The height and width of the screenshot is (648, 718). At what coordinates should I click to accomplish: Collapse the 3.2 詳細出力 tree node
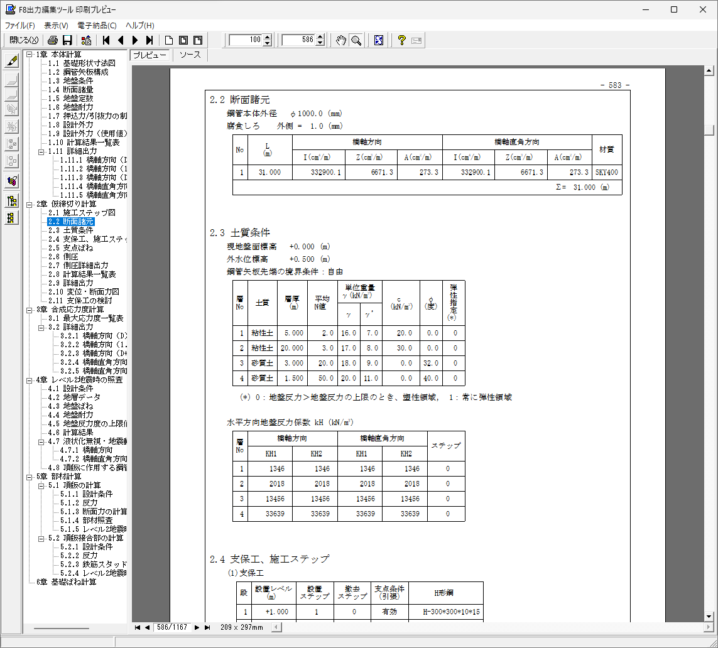pyautogui.click(x=41, y=327)
